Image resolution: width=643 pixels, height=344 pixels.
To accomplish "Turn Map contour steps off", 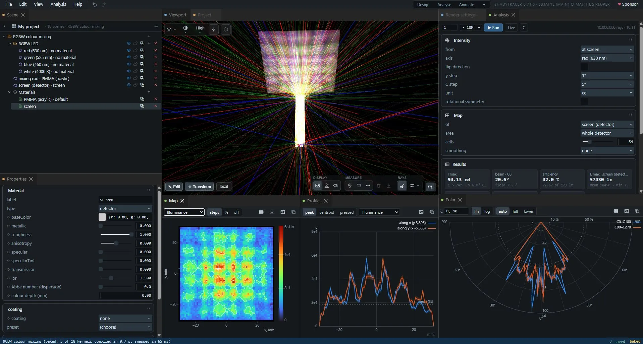I will [236, 212].
